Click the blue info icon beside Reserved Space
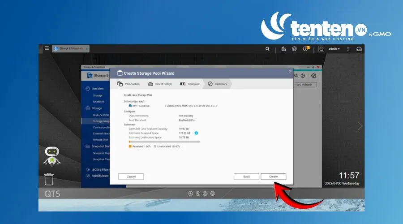This screenshot has height=224, width=403. click(x=196, y=133)
